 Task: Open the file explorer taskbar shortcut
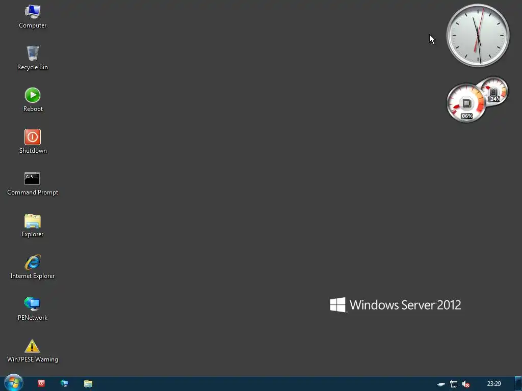[88, 383]
